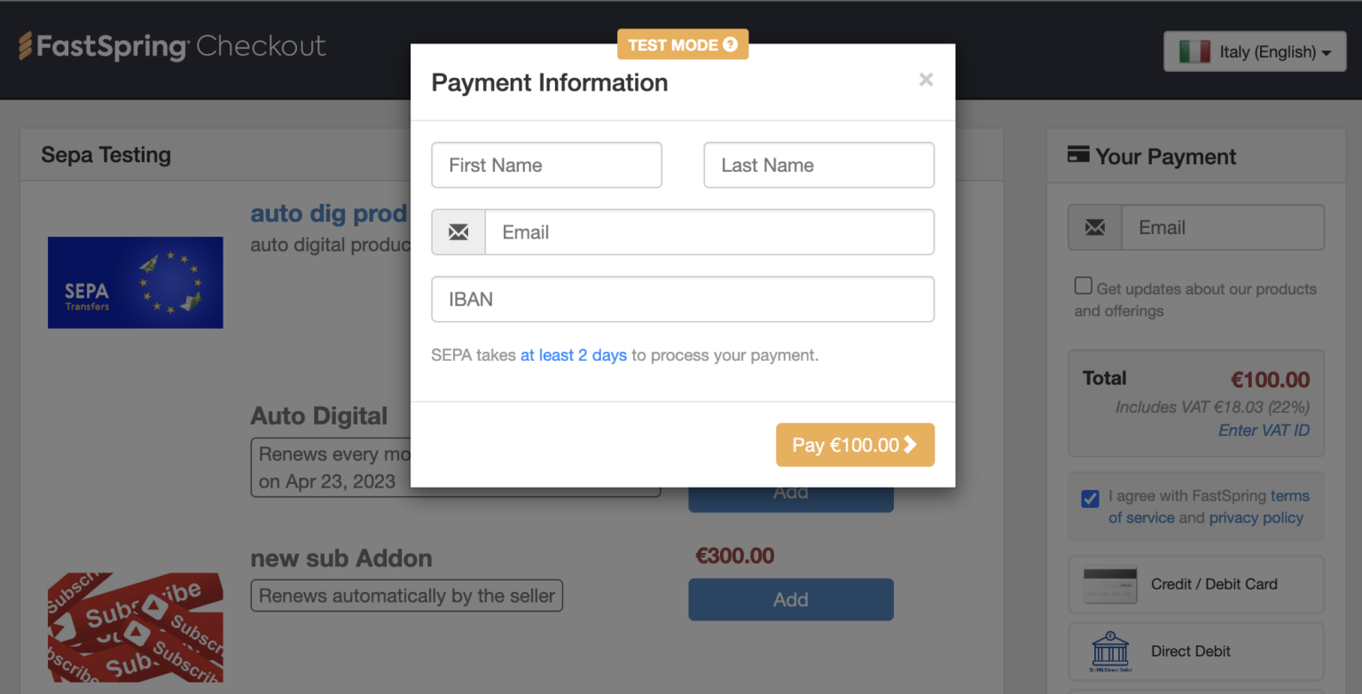Add the new sub Addon product

pos(790,599)
